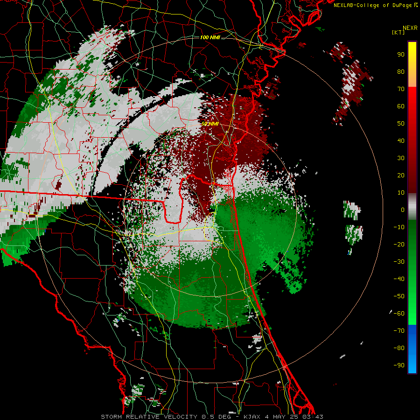Click the 100 NMI range ring label
420x420 pixels.
(210, 37)
